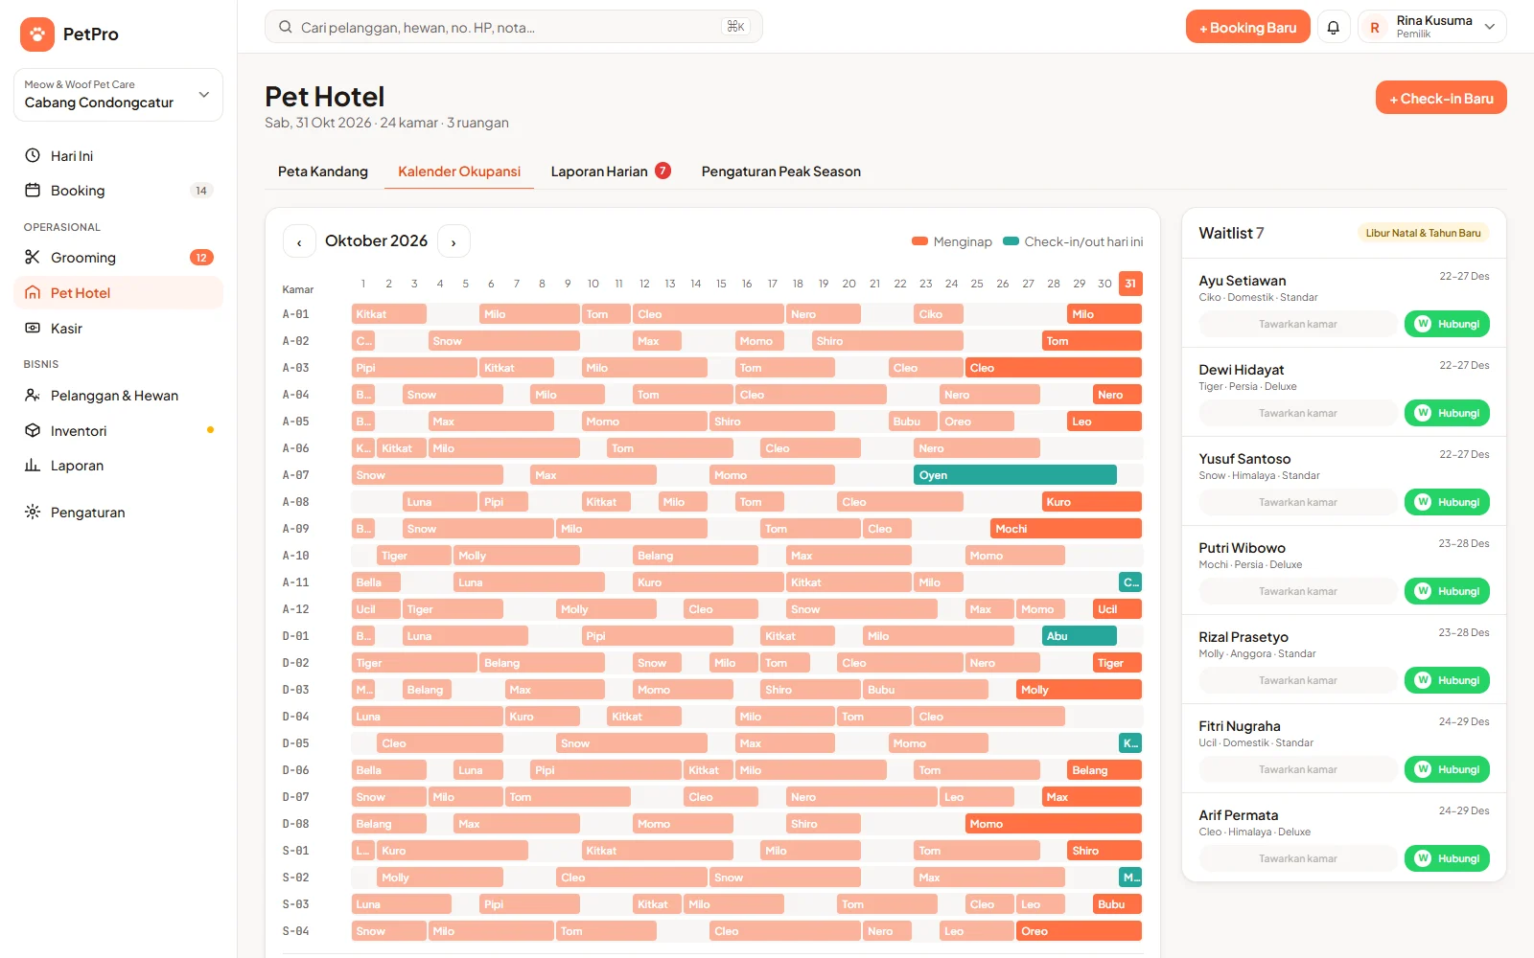Click the PetPro paw logo icon
Screen dimensions: 1534x958
[x=37, y=34]
